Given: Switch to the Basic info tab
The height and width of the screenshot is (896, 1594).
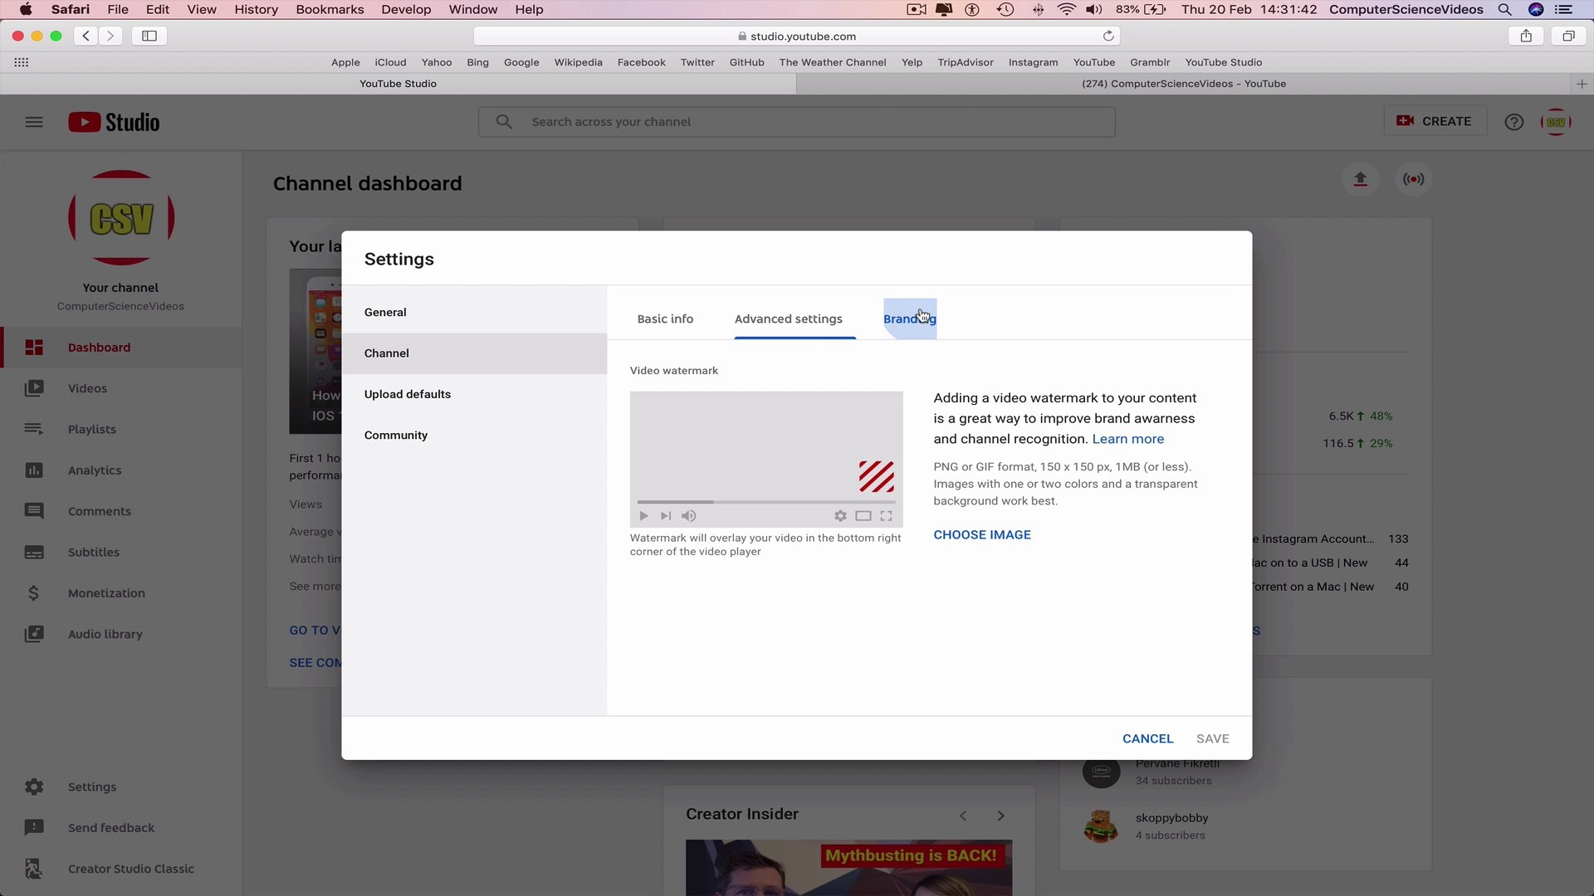Looking at the screenshot, I should pyautogui.click(x=665, y=319).
